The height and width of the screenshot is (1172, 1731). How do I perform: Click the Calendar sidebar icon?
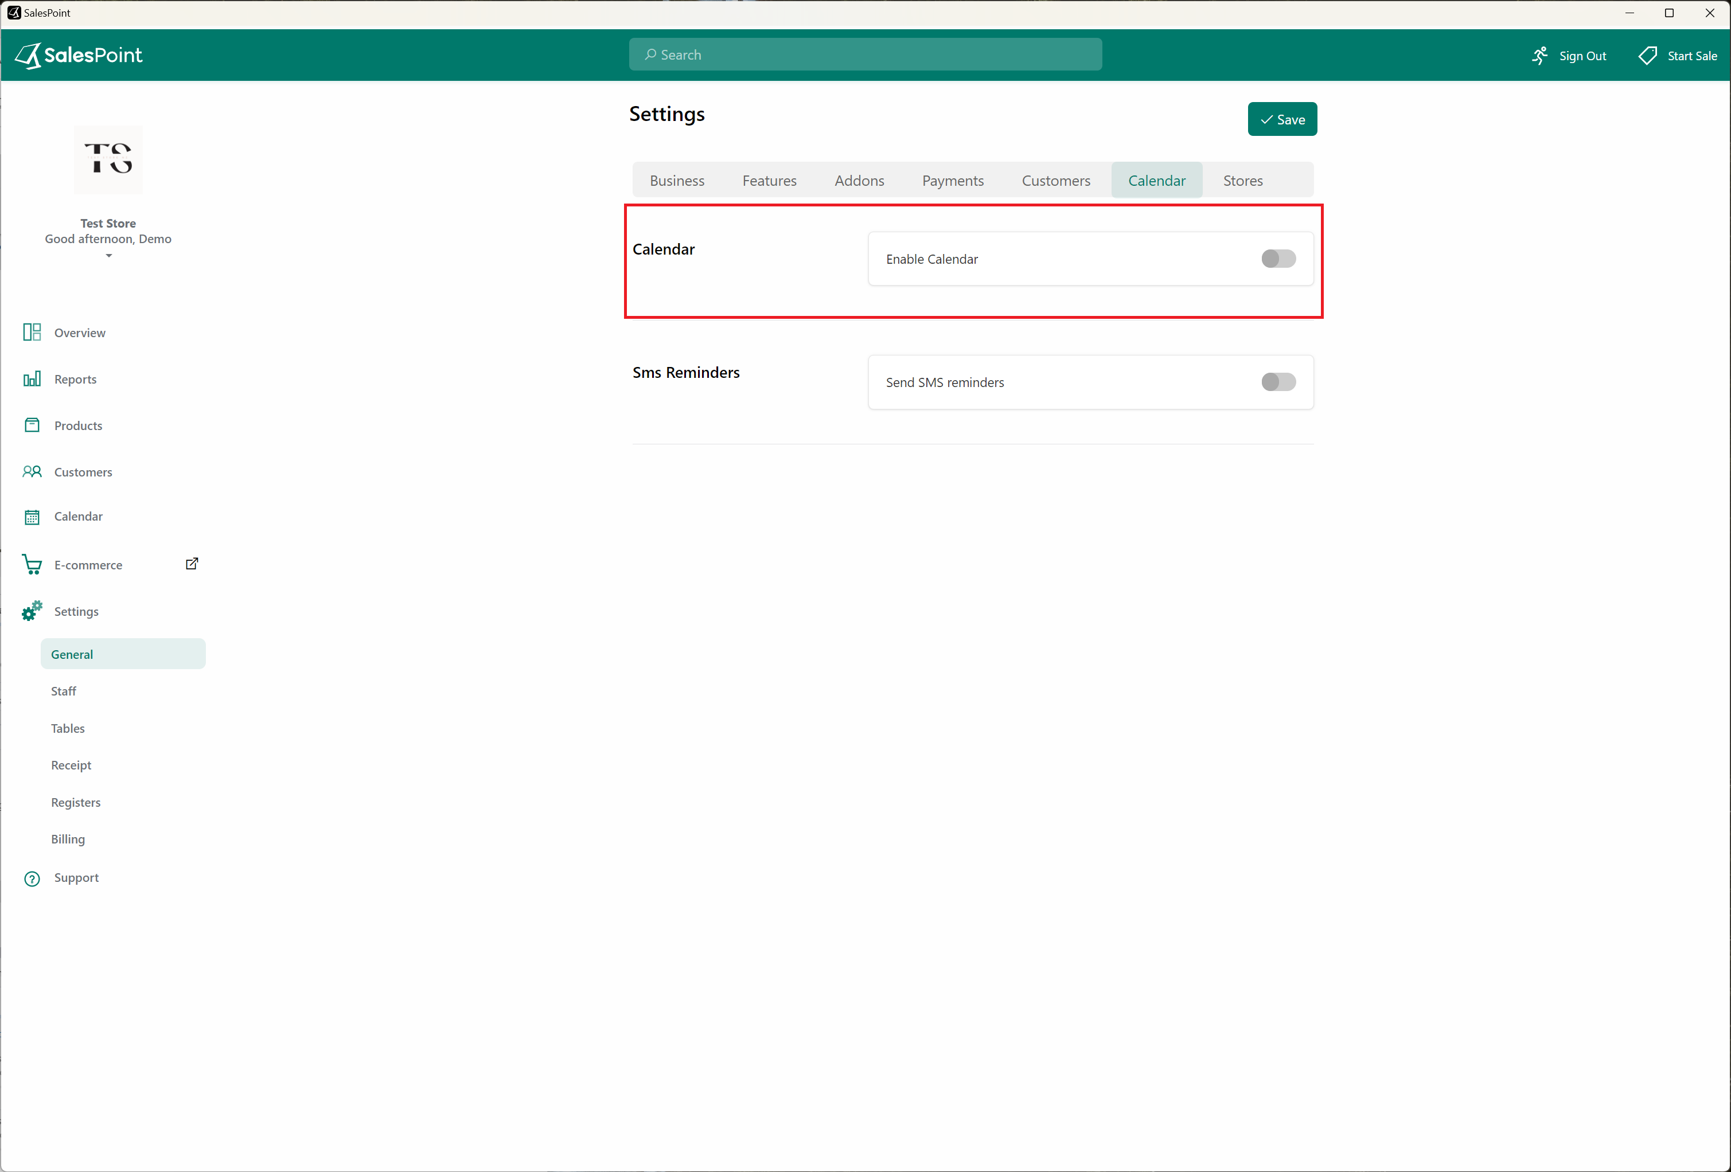pyautogui.click(x=33, y=515)
